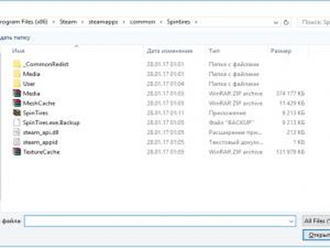The image size is (330, 248).
Task: Expand the chevron after Spintires in path
Action: 196,23
